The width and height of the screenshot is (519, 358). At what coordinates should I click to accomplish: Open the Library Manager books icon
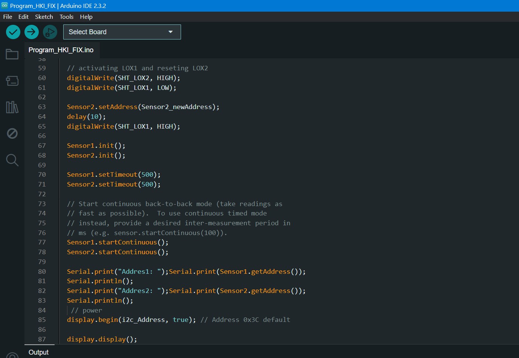12,107
